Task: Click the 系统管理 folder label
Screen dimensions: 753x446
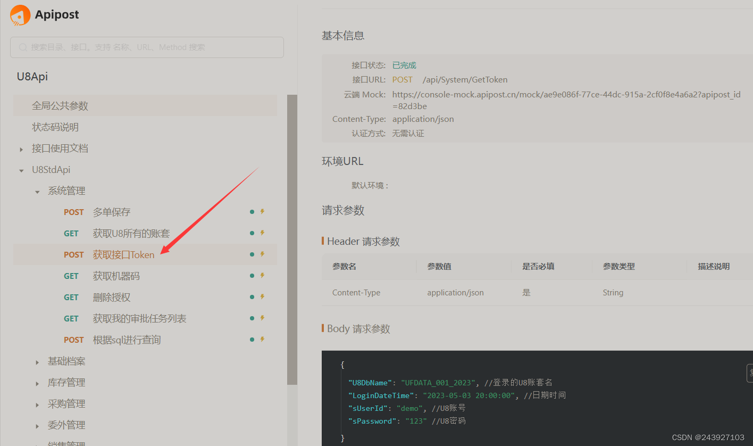Action: tap(66, 191)
